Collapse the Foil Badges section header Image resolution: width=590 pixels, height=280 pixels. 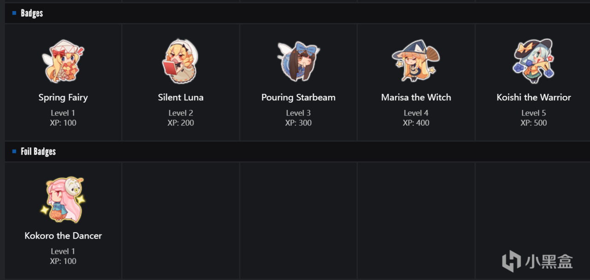38,152
